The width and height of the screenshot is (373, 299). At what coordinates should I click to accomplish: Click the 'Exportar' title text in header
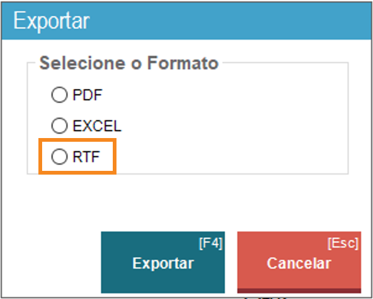point(52,20)
